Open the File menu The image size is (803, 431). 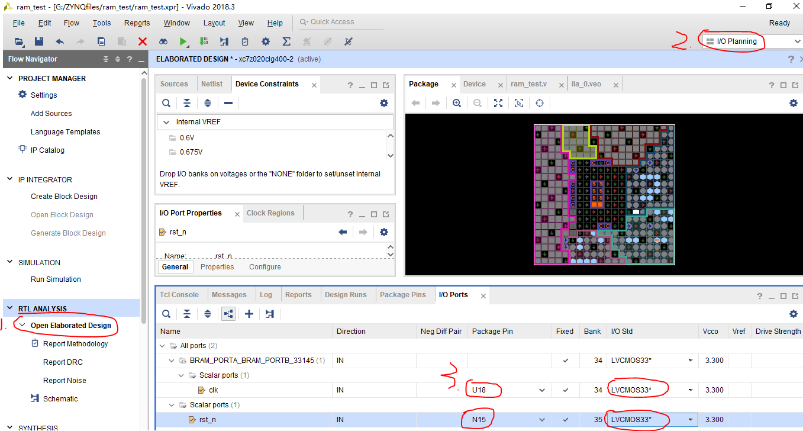tap(19, 23)
